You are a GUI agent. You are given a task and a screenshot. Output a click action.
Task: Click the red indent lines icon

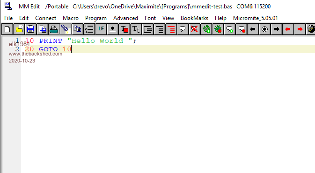(x=171, y=29)
